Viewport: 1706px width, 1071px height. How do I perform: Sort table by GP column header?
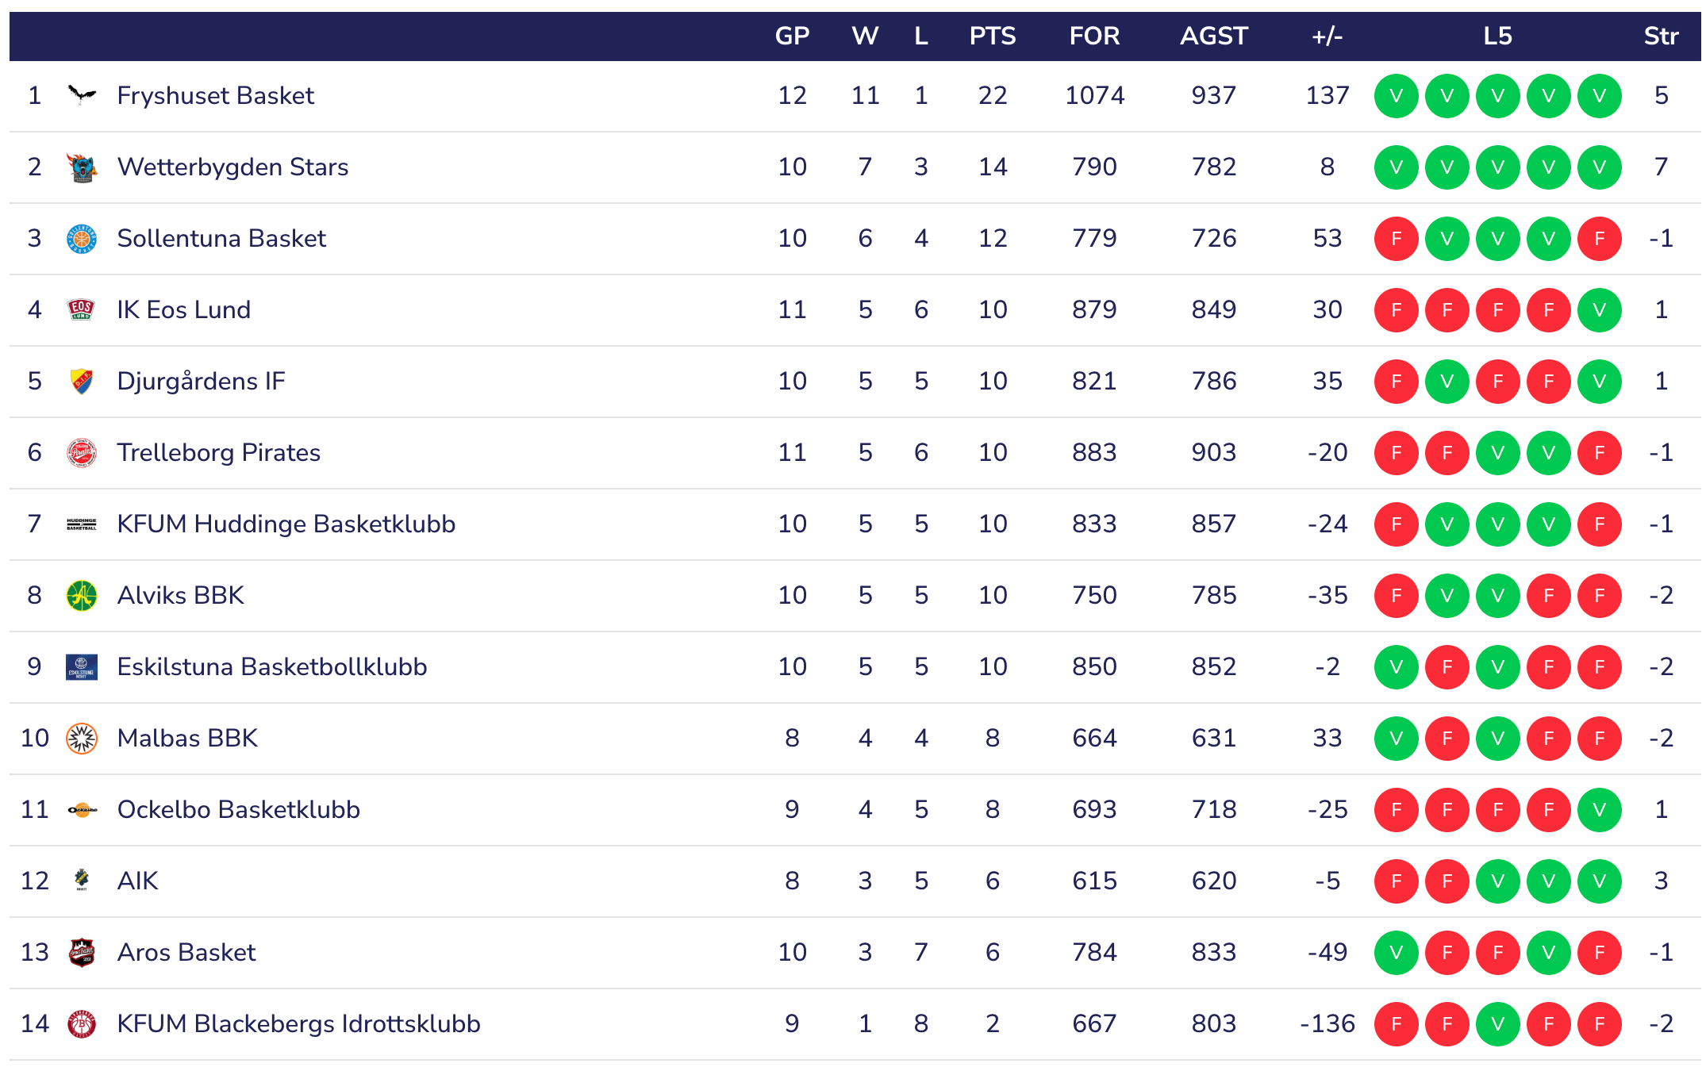[x=792, y=36]
